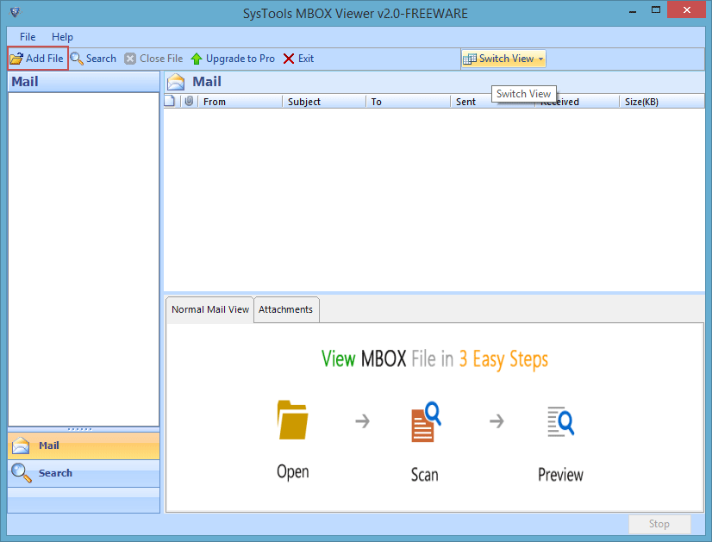Click the envelope icon beside Mail heading
Screen dimensions: 712x542
[x=176, y=82]
